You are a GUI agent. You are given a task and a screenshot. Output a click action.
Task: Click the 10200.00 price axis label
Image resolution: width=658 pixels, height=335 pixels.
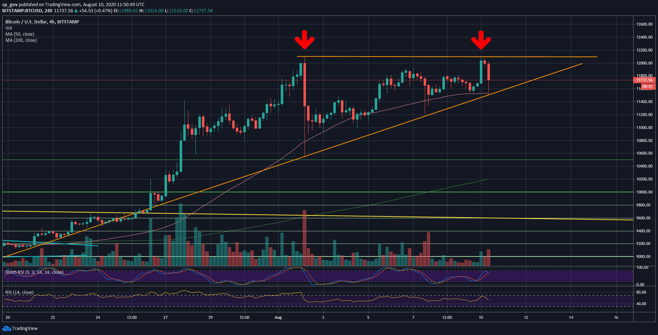tap(644, 179)
